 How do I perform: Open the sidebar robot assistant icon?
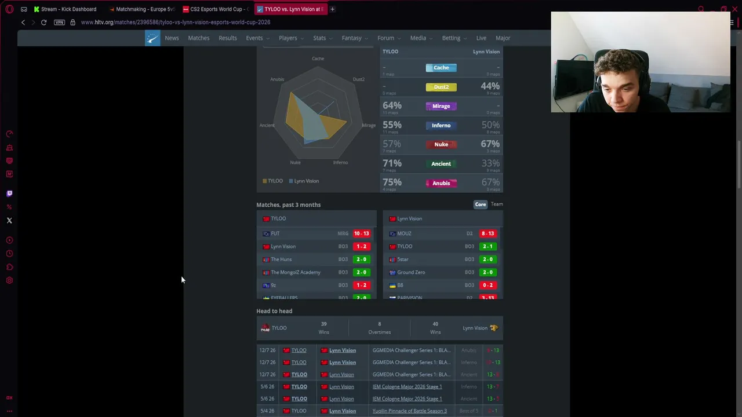9,148
